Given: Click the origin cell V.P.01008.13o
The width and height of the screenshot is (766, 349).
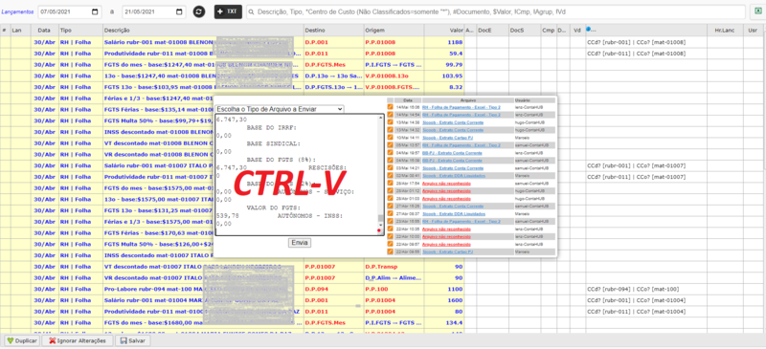Looking at the screenshot, I should point(394,76).
